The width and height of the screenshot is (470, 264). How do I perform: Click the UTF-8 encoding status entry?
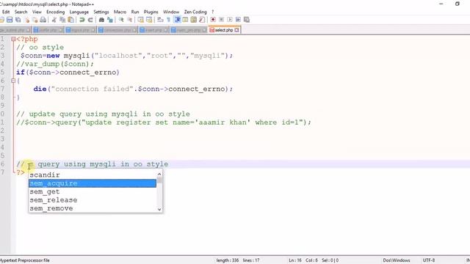coord(429,260)
